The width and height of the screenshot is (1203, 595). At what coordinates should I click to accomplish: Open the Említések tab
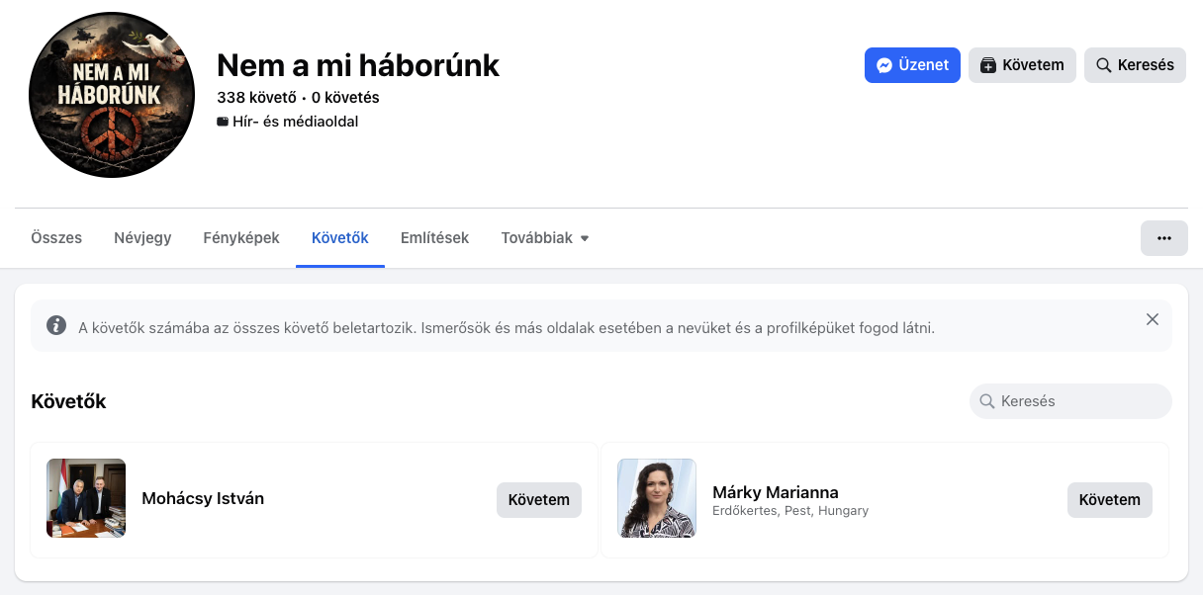pos(434,238)
